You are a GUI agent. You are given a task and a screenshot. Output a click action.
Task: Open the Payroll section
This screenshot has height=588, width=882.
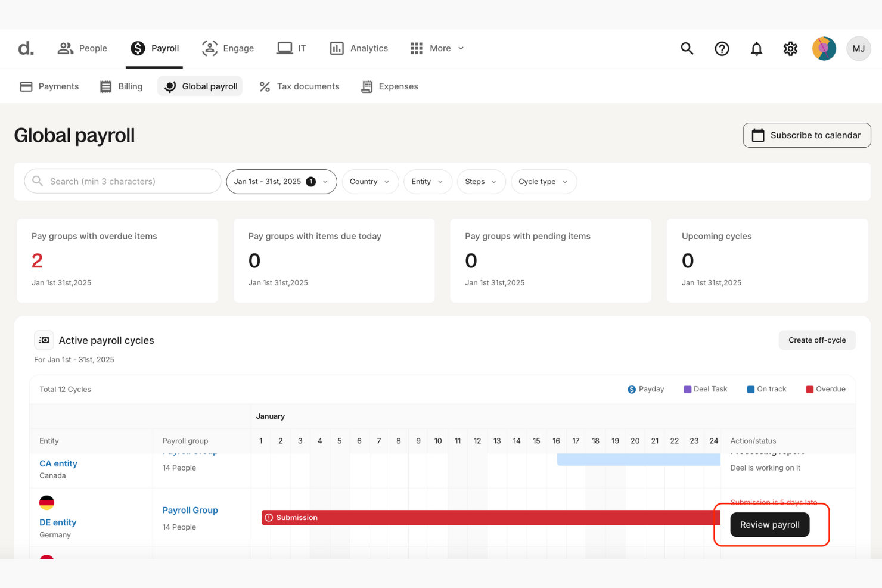[x=155, y=48]
